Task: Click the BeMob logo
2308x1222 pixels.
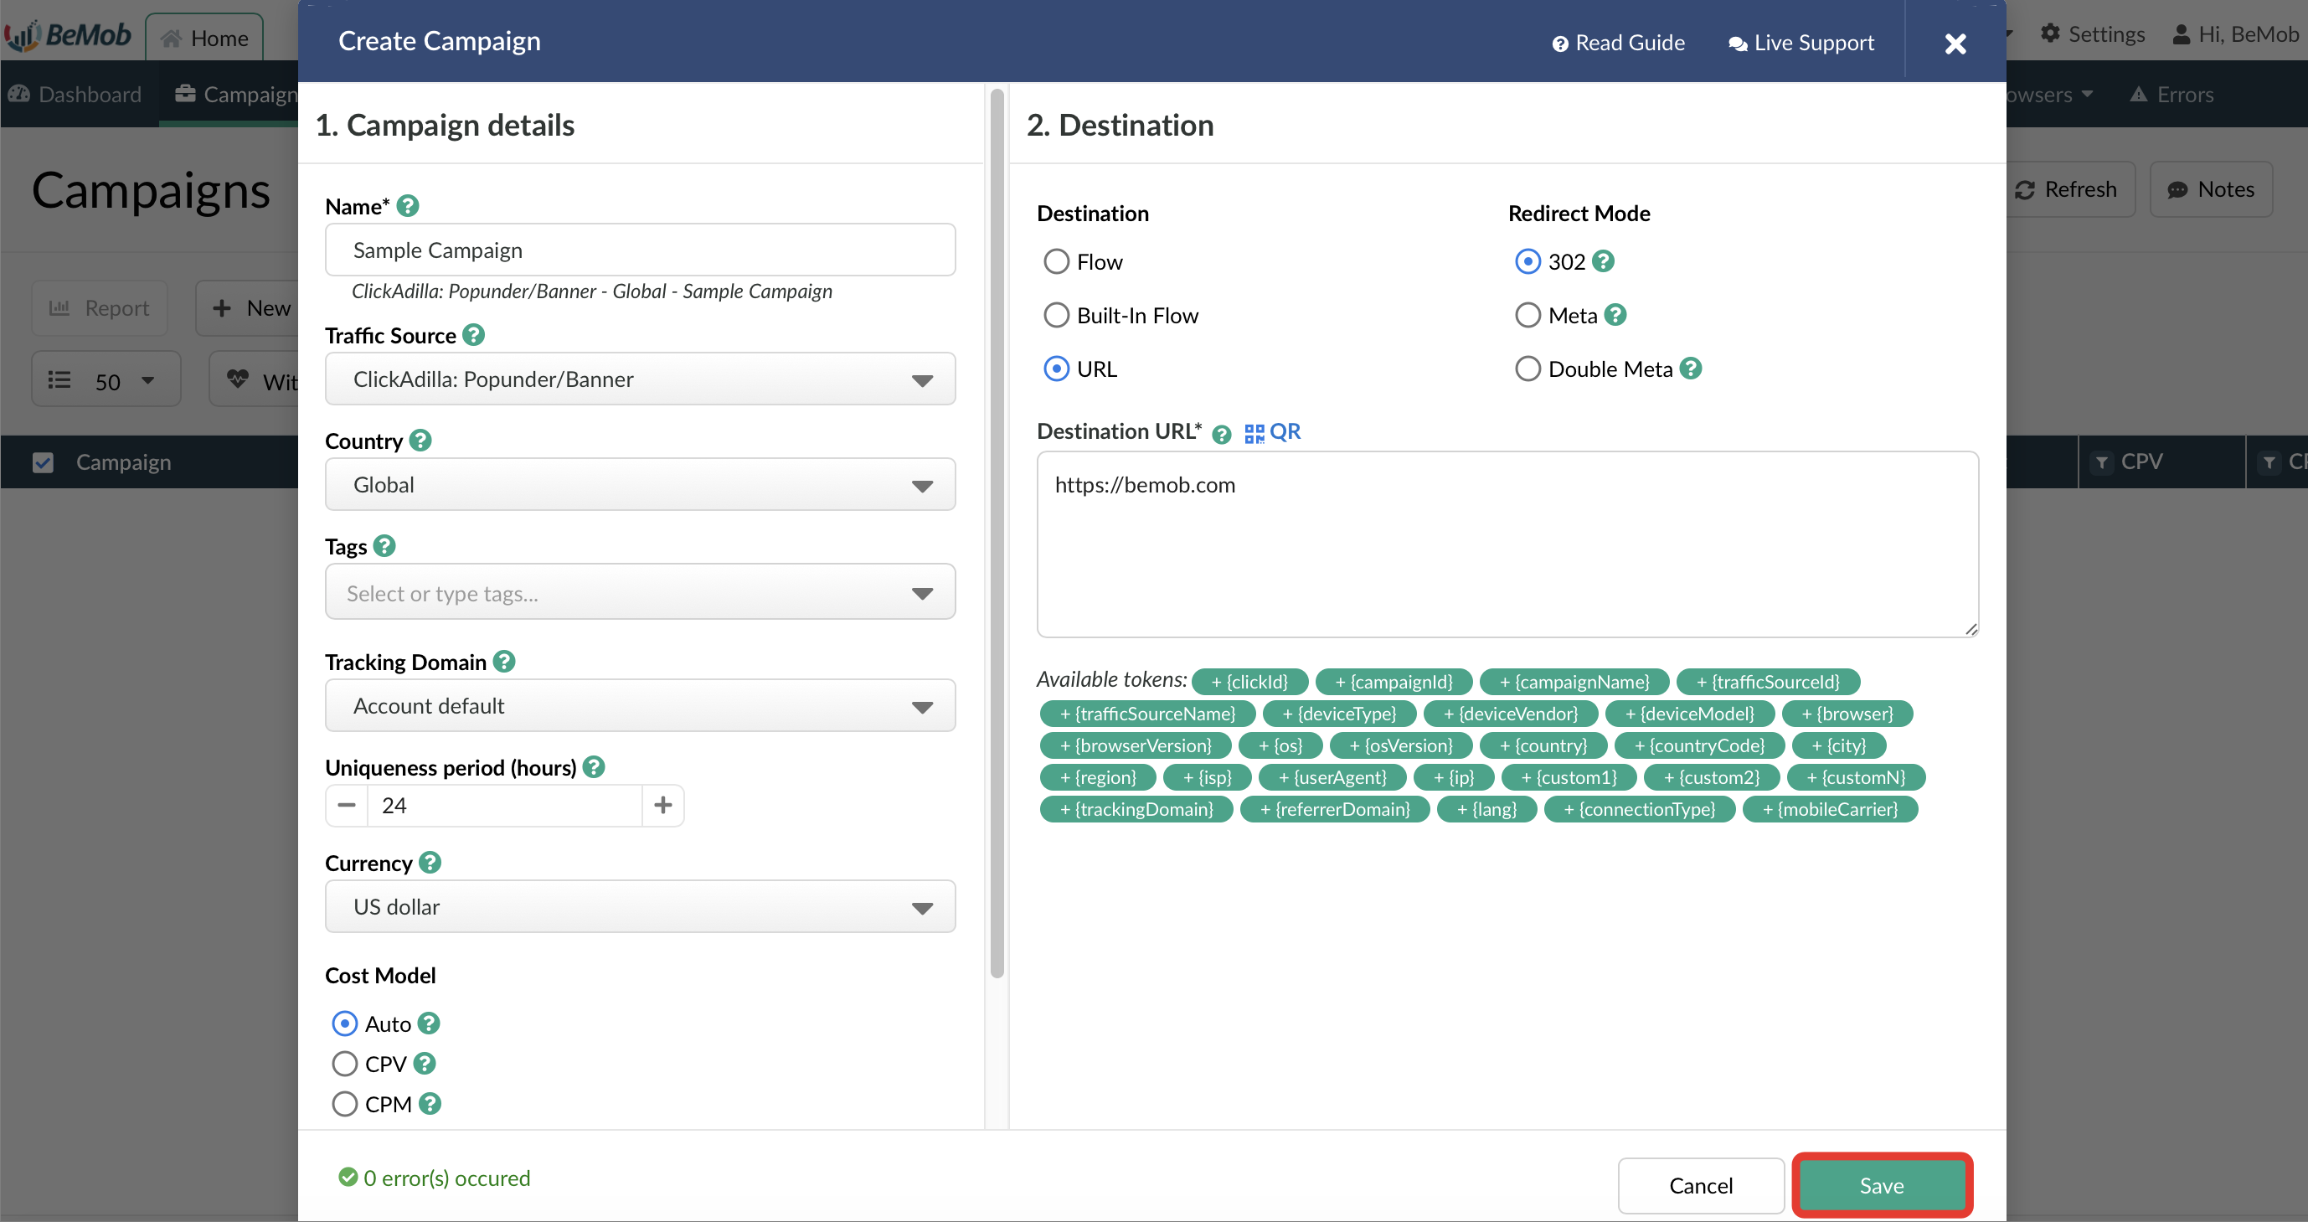Action: (x=68, y=34)
